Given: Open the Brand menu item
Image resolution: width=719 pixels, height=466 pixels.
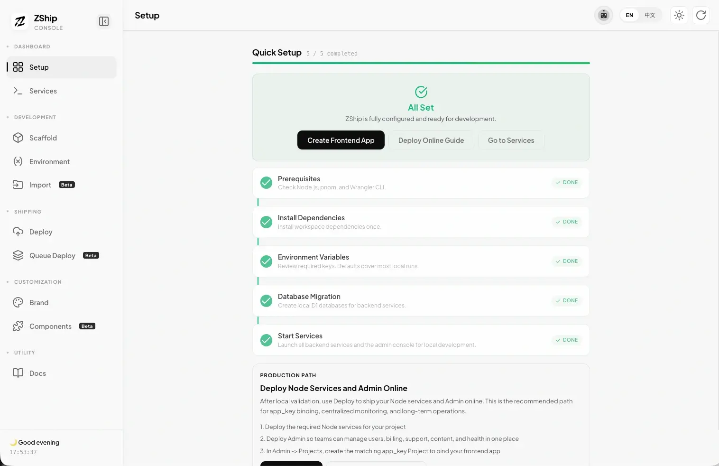Looking at the screenshot, I should coord(62,302).
